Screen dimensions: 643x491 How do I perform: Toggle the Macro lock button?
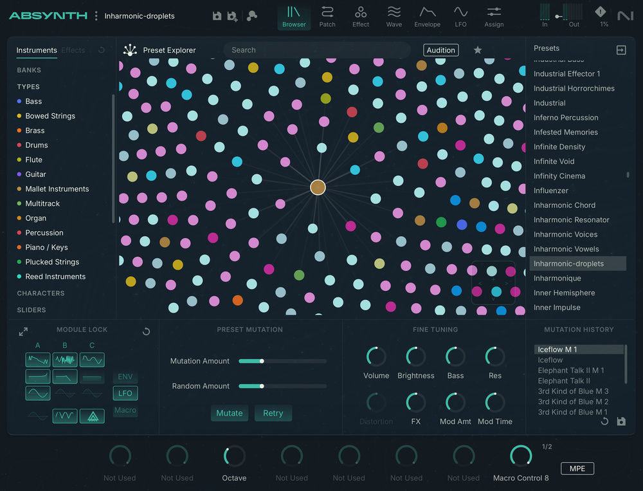[x=125, y=410]
